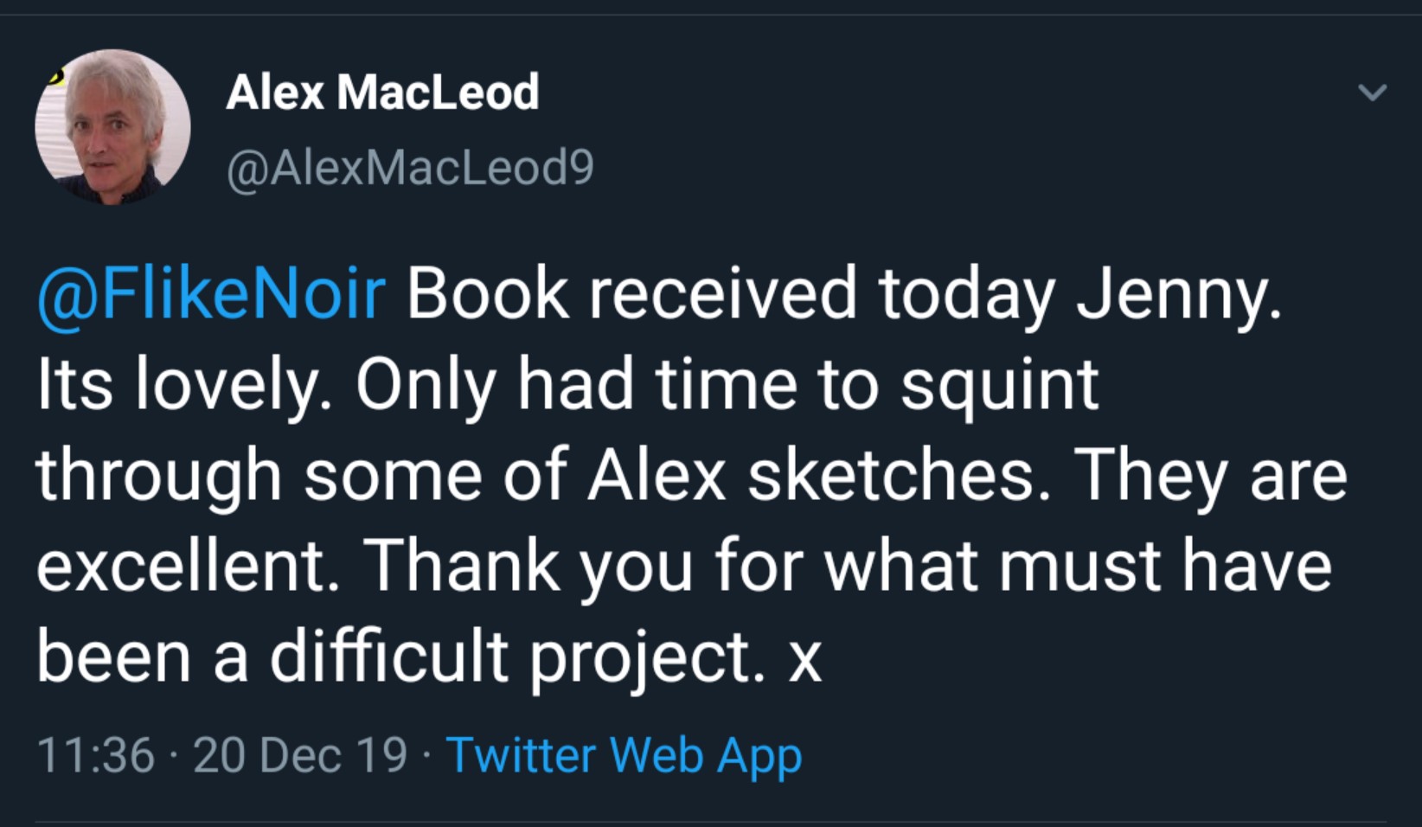1422x827 pixels.
Task: Click the trailing "x" ending the tweet
Action: [804, 659]
